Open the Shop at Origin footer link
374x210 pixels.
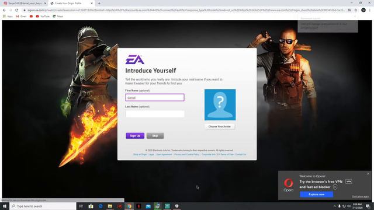pos(140,155)
